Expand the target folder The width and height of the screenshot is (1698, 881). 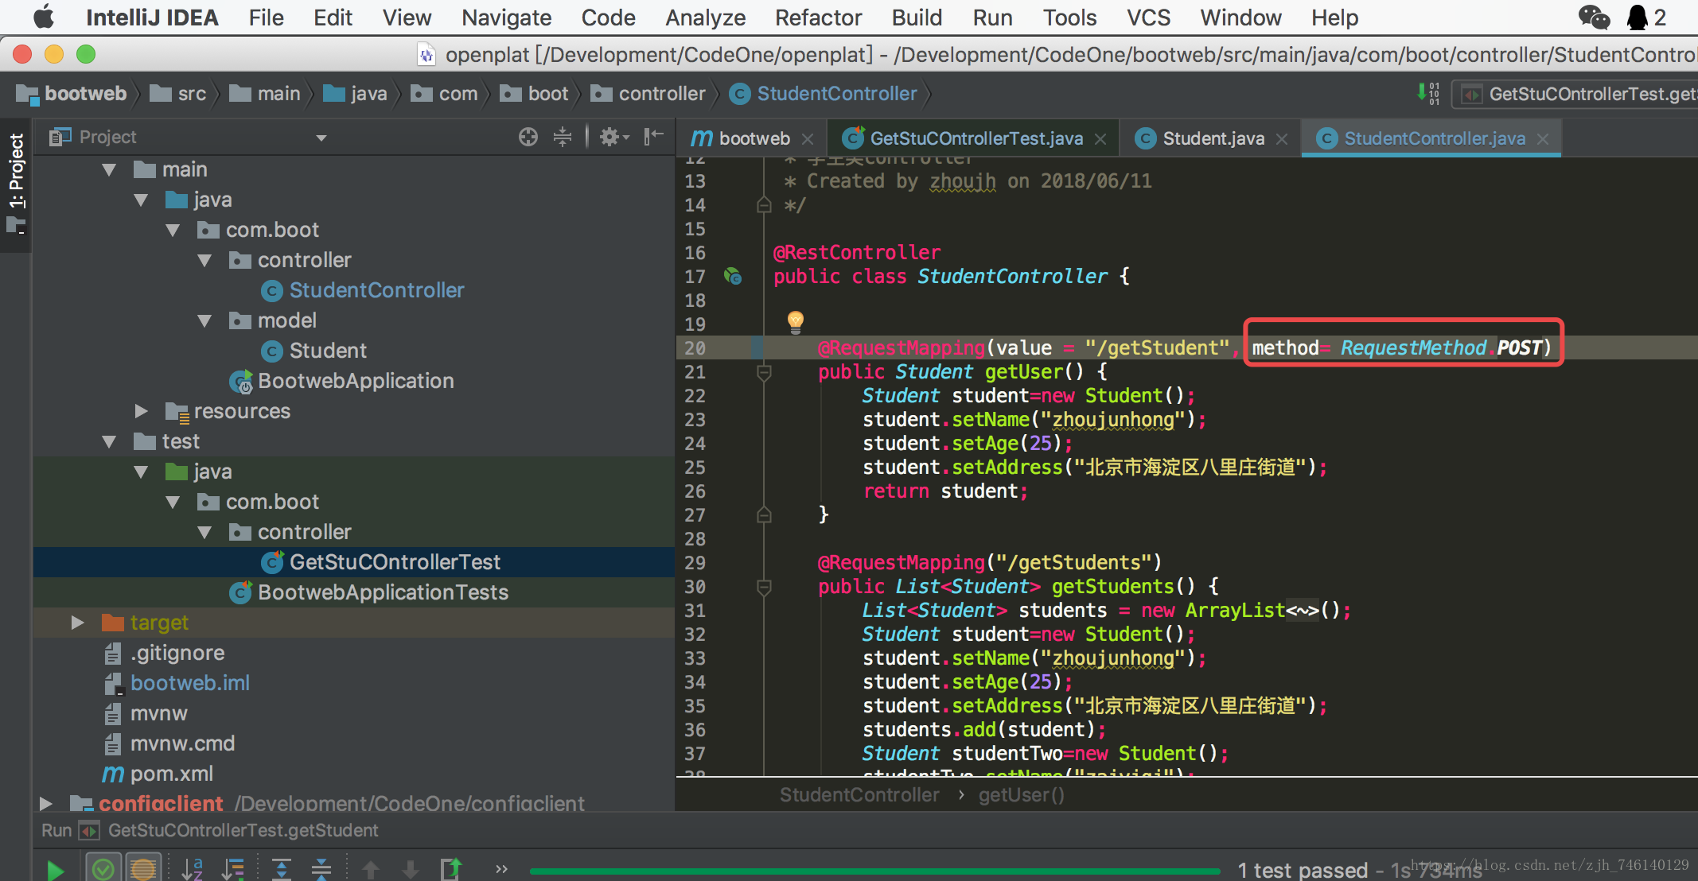[77, 623]
